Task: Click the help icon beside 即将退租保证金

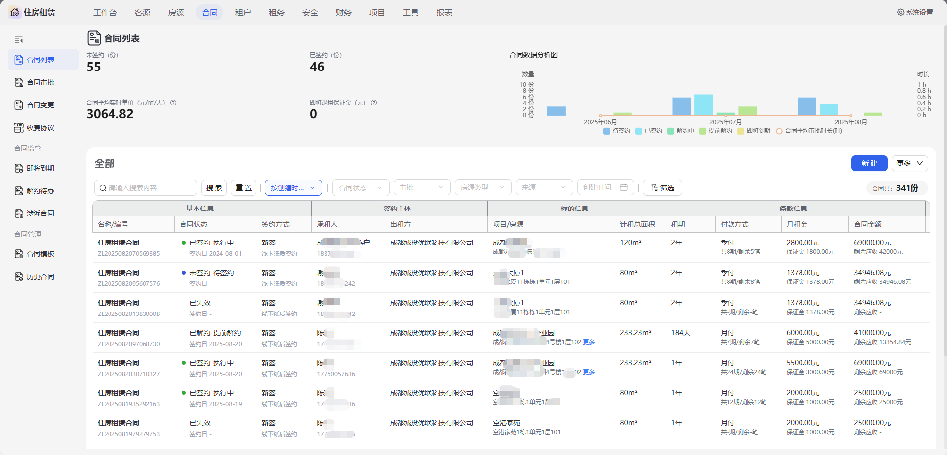Action: [x=374, y=103]
